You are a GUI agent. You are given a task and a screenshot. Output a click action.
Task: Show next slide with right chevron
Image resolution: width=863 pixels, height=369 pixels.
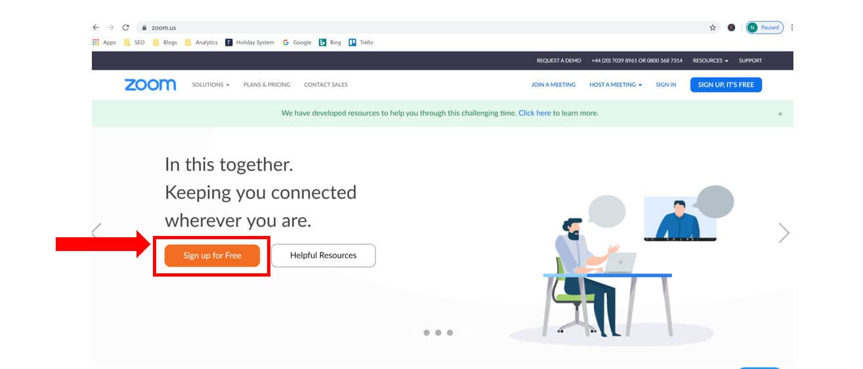784,233
